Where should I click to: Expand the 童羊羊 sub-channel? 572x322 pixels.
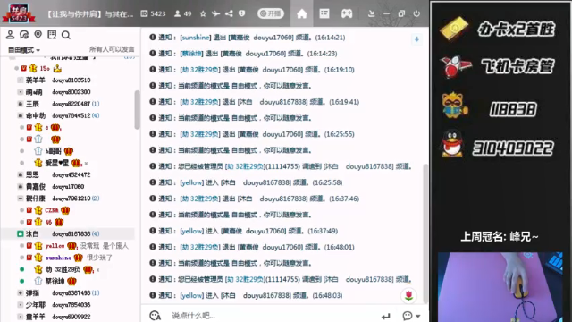pyautogui.click(x=21, y=317)
